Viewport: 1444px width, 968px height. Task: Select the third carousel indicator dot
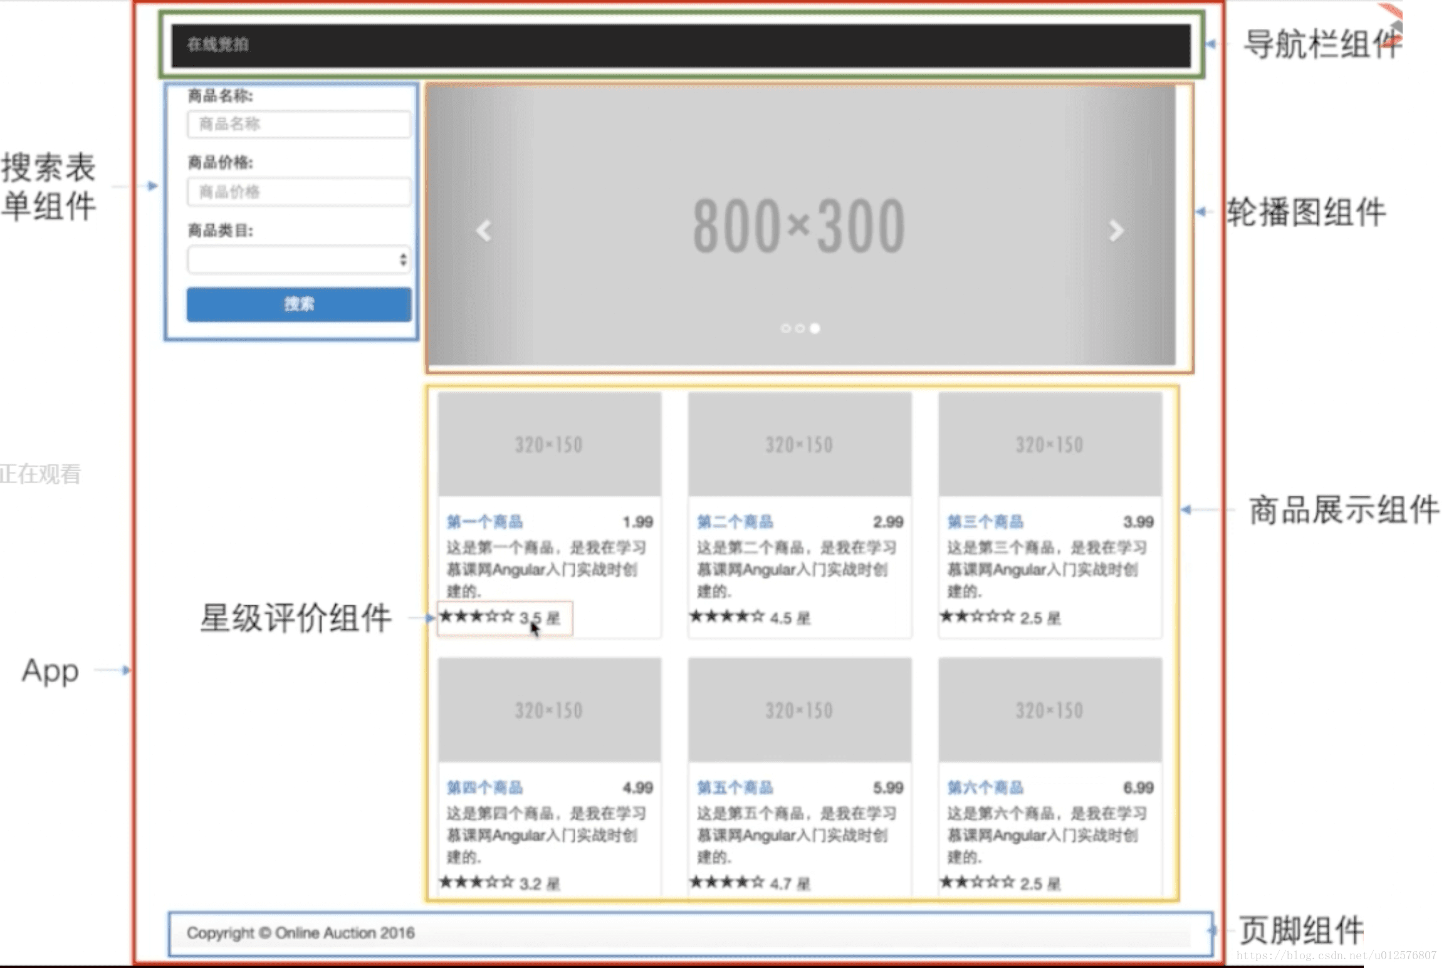tap(815, 328)
